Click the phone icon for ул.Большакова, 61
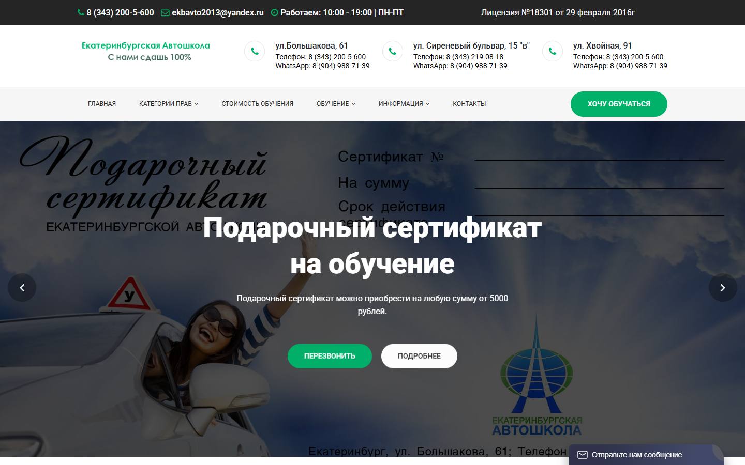The width and height of the screenshot is (745, 465). coord(255,51)
